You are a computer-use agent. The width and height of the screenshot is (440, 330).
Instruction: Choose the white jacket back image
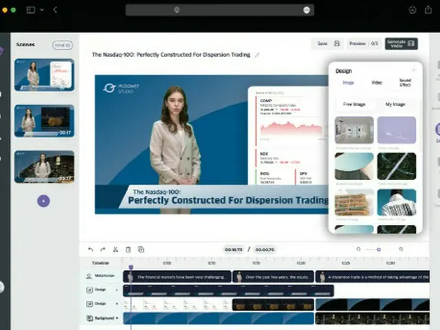point(397,203)
